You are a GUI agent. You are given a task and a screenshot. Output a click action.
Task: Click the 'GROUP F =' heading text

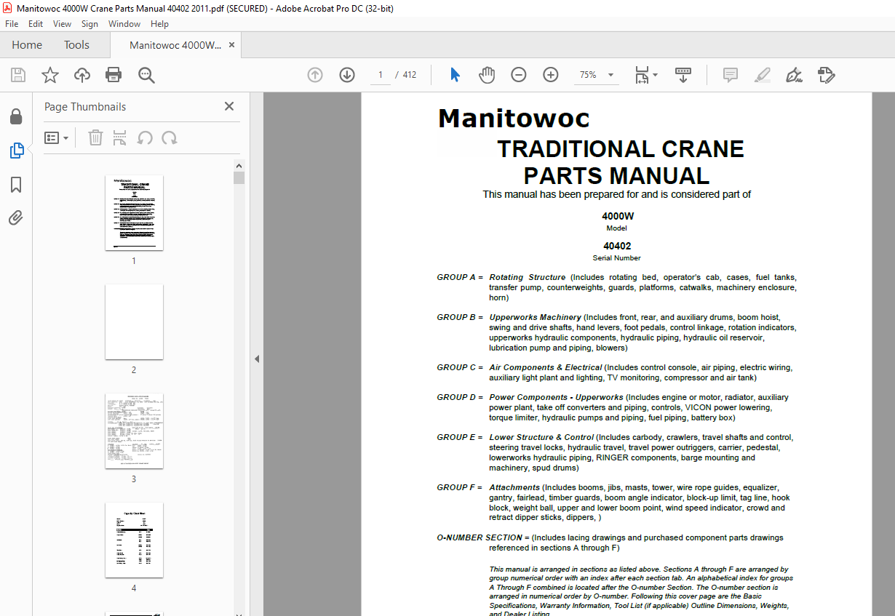point(460,487)
